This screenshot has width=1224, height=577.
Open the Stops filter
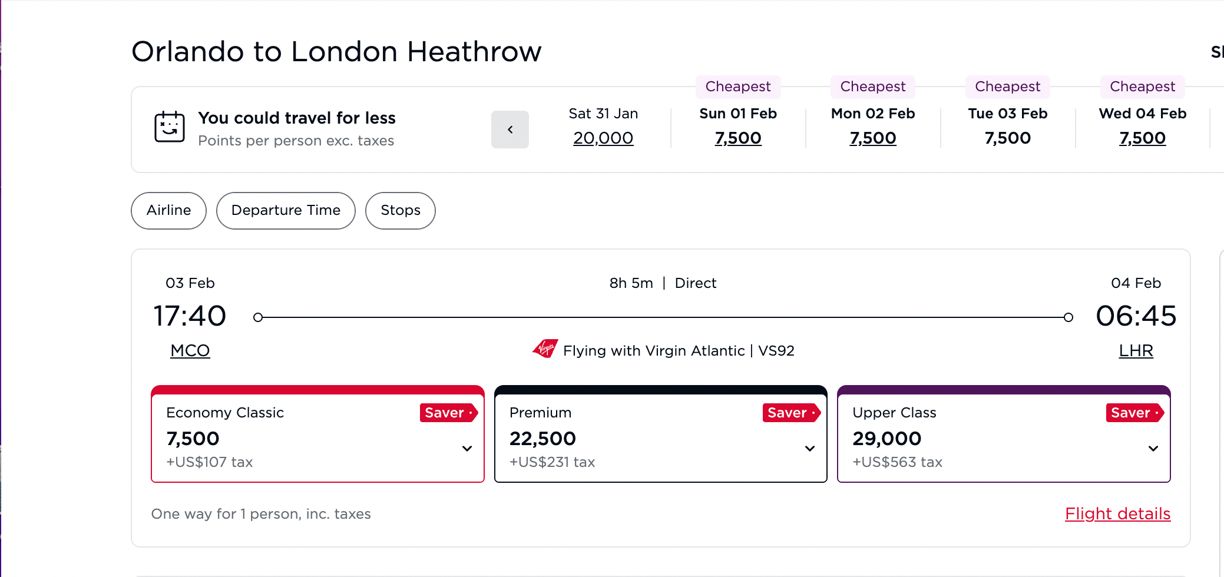[400, 210]
